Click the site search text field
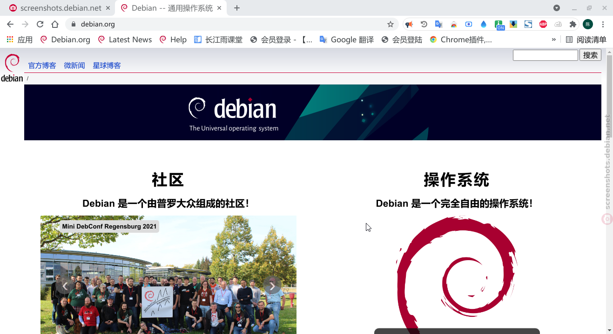Image resolution: width=613 pixels, height=334 pixels. pos(545,55)
